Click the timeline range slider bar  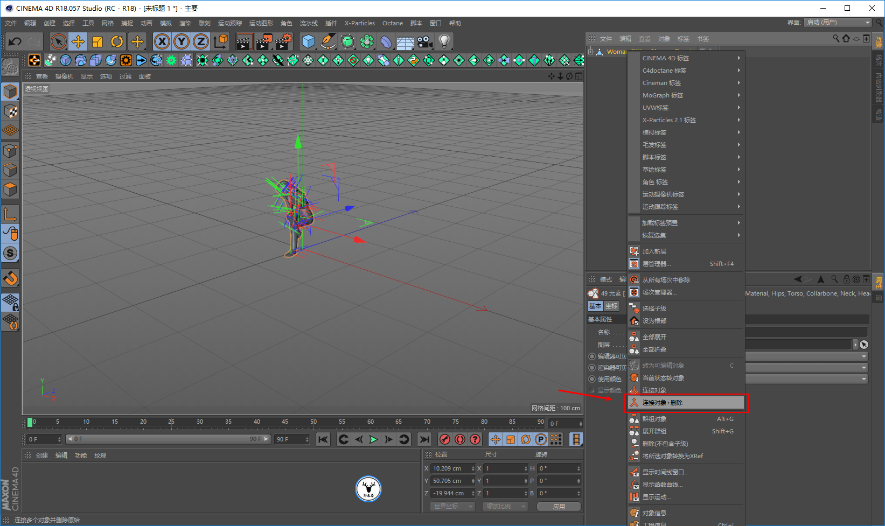tap(167, 439)
